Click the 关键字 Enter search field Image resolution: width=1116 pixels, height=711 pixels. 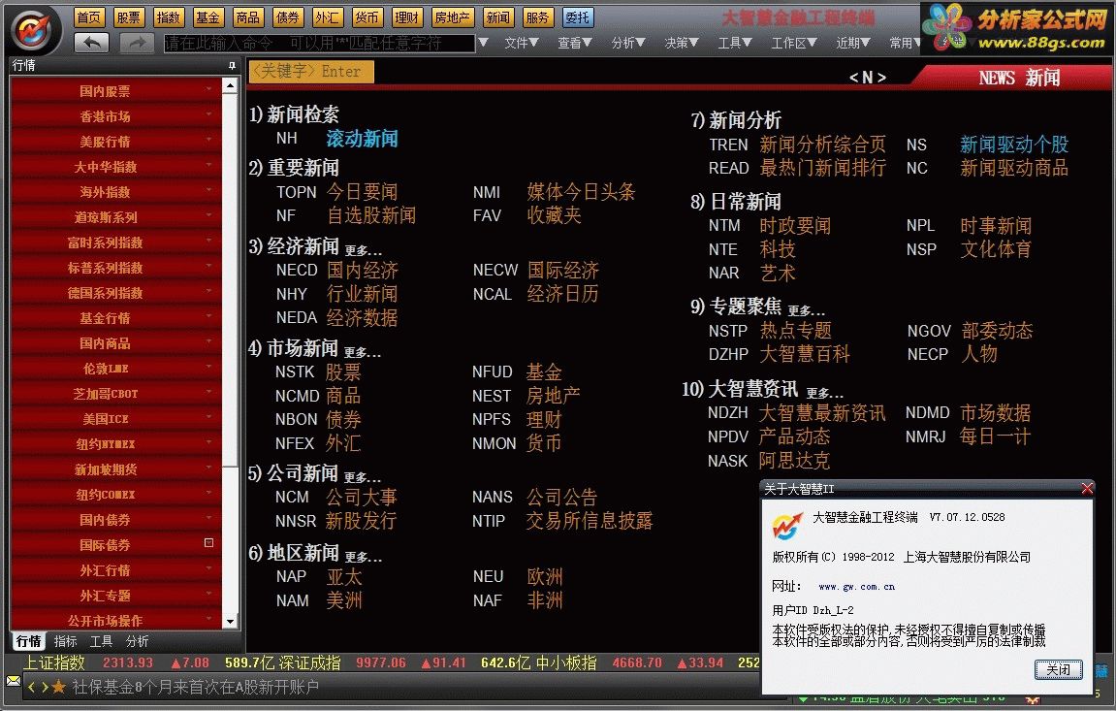[x=311, y=71]
